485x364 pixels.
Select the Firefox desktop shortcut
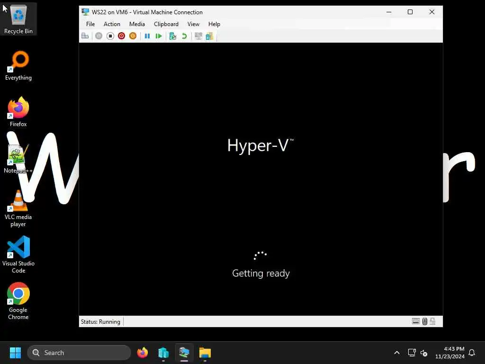(18, 112)
